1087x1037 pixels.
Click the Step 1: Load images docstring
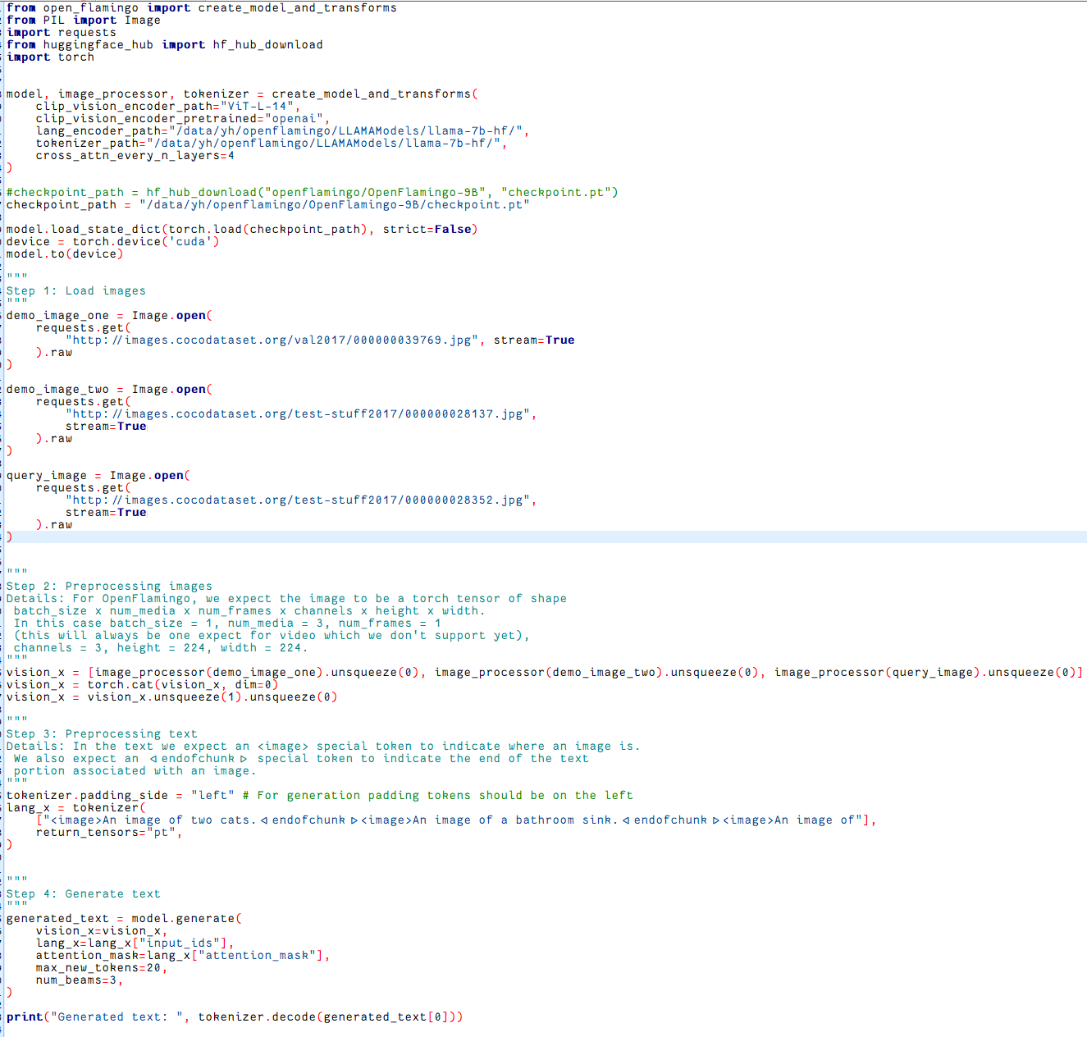[x=76, y=290]
